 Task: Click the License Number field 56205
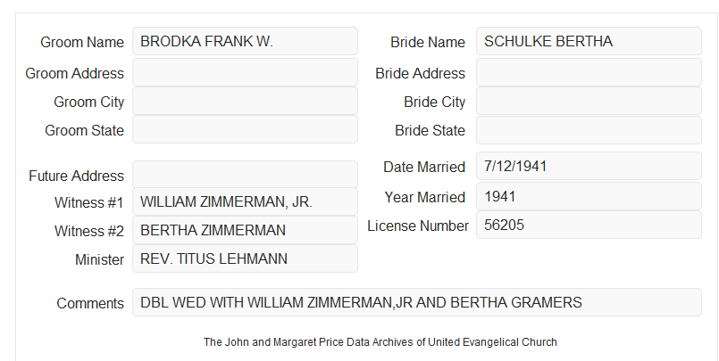coord(589,225)
